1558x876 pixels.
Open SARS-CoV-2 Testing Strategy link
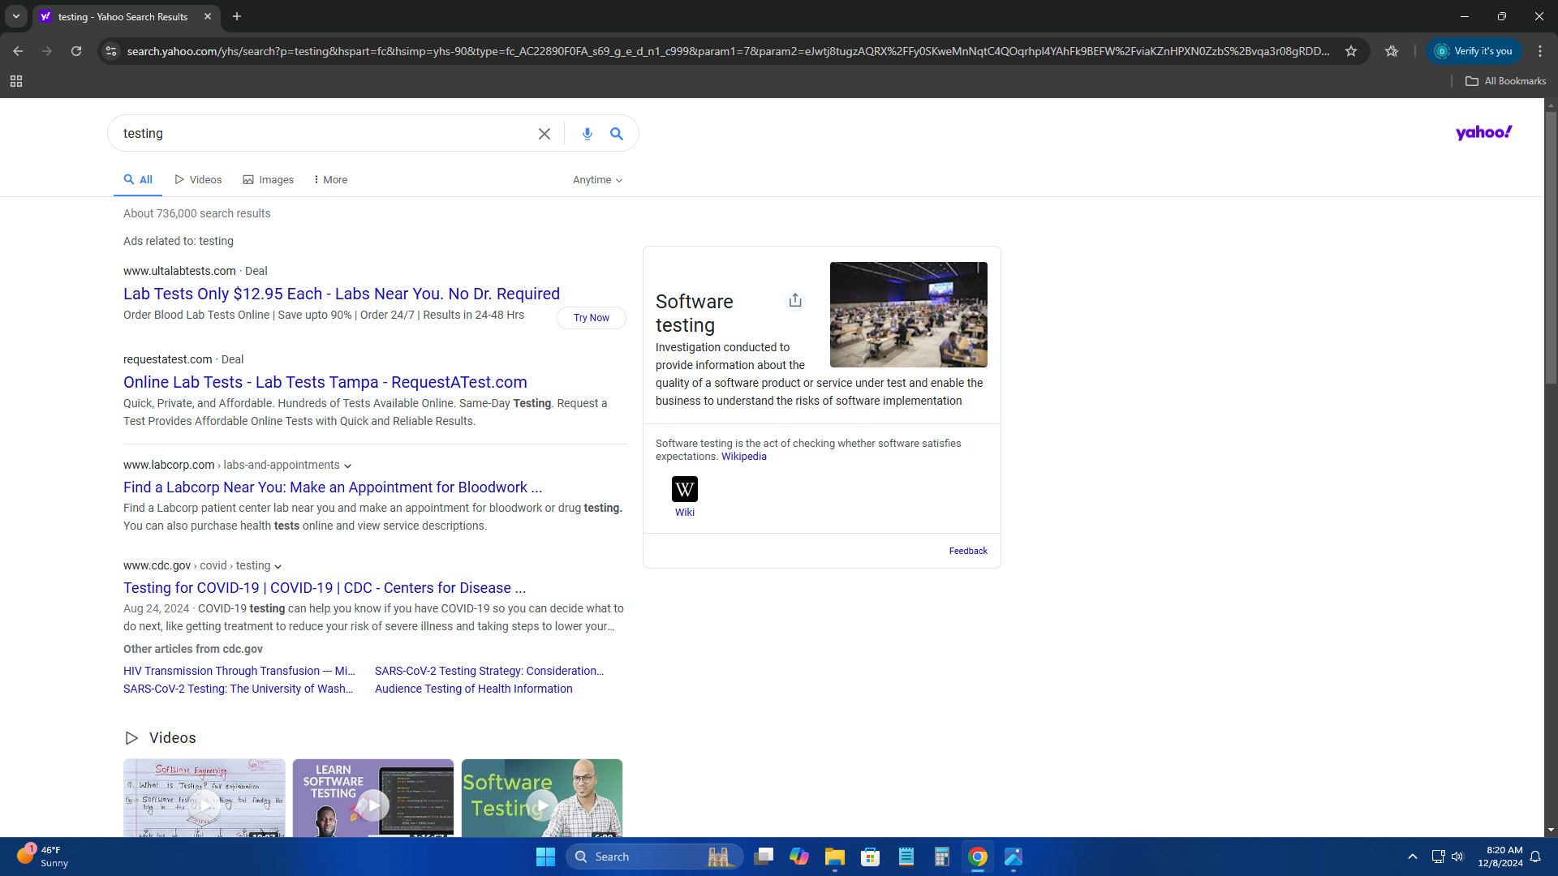point(489,671)
